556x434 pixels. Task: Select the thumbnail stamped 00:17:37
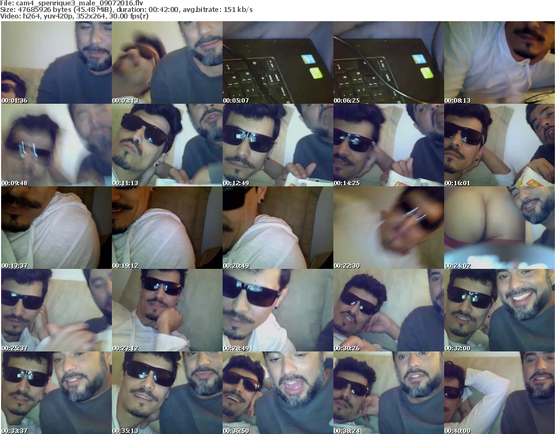[56, 228]
